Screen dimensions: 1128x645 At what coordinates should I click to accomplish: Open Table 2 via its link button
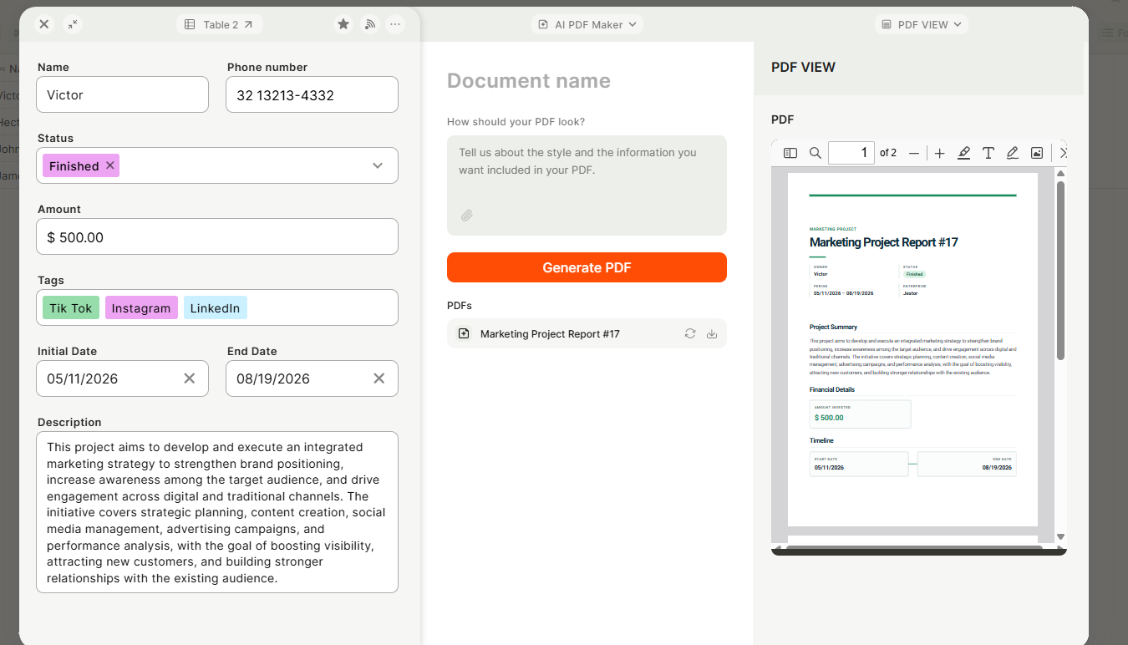[x=220, y=24]
